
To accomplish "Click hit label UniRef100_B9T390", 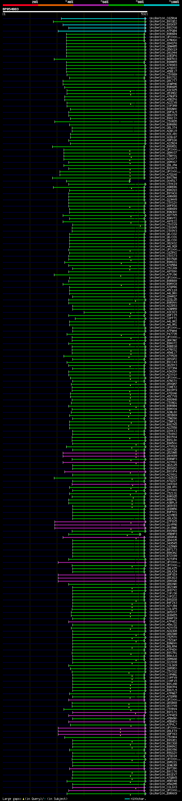I will pos(163,768).
